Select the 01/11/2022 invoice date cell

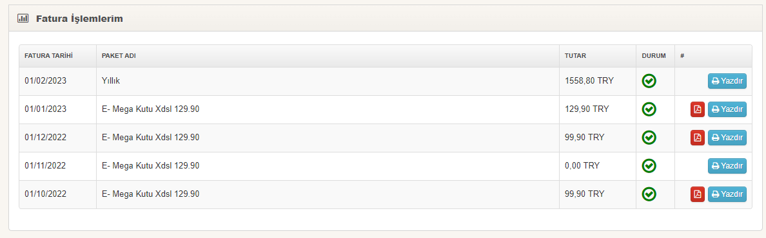tap(57, 166)
